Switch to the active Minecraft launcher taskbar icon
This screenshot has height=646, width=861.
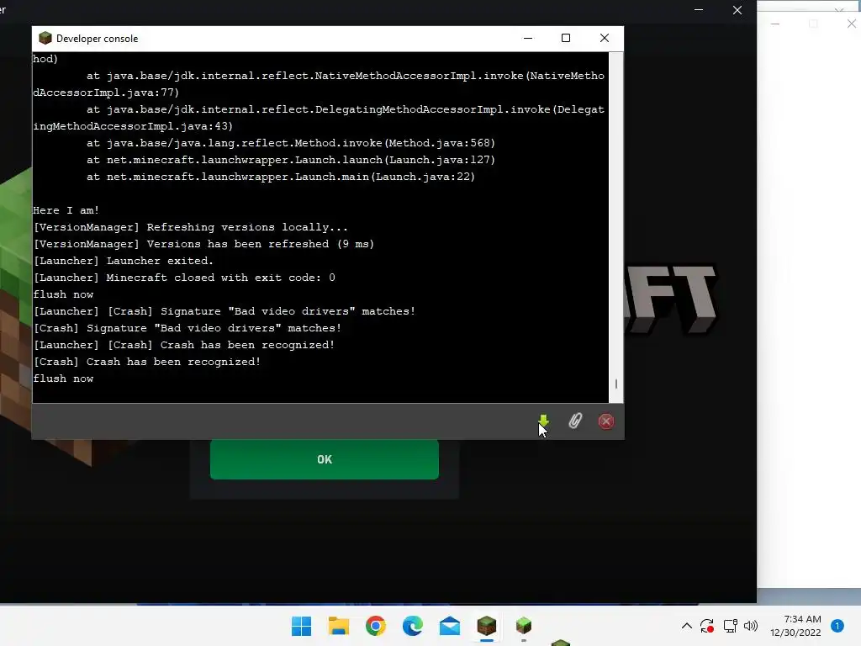coord(487,626)
